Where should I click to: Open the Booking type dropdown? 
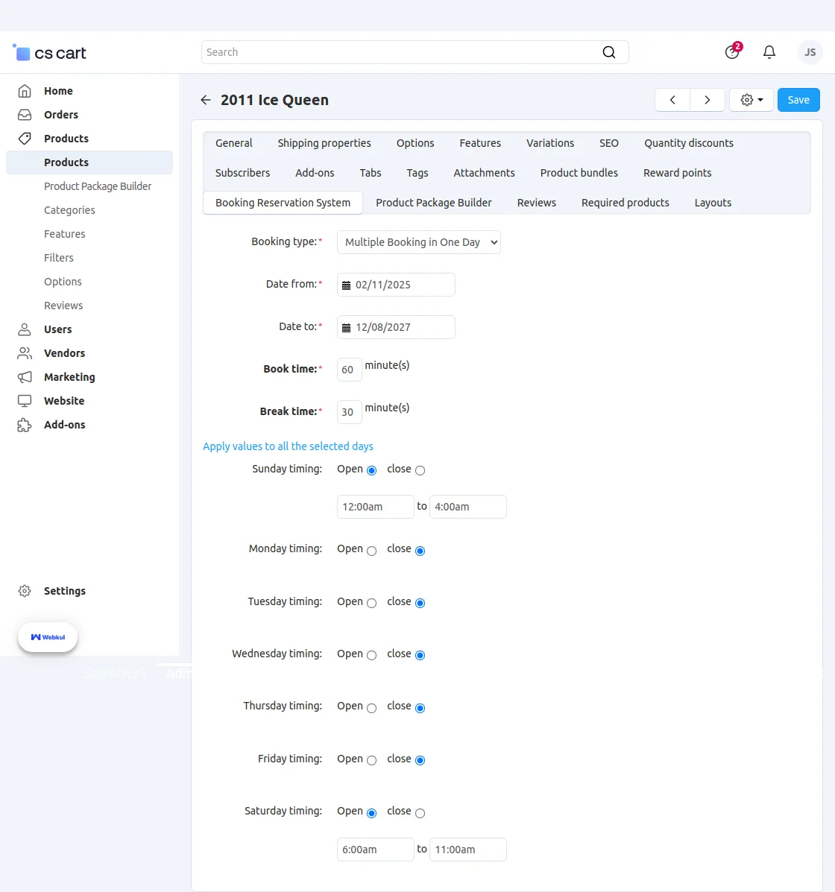pos(418,241)
